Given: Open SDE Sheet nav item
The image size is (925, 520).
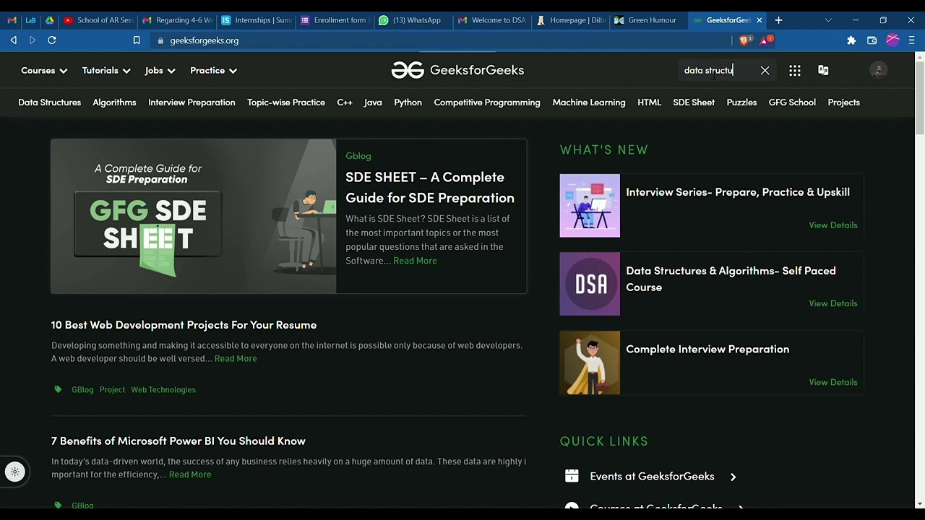Looking at the screenshot, I should (x=694, y=103).
